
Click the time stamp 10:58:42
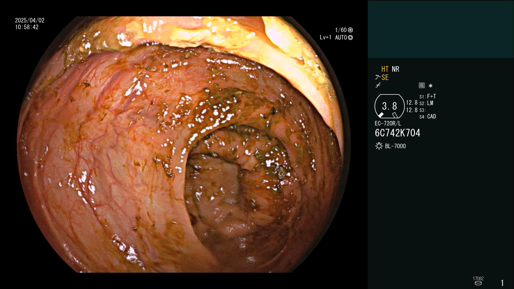tap(27, 27)
